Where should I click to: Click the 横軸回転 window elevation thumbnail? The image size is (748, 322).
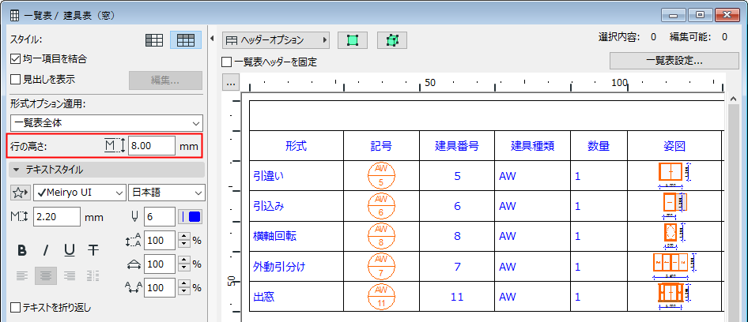pos(674,235)
